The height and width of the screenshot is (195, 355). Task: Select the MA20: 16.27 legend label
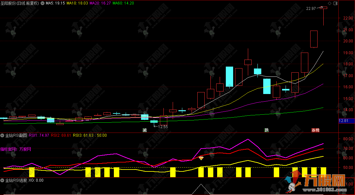tap(100, 3)
